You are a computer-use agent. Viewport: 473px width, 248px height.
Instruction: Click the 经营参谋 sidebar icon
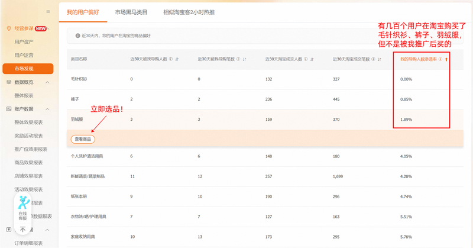pos(9,28)
